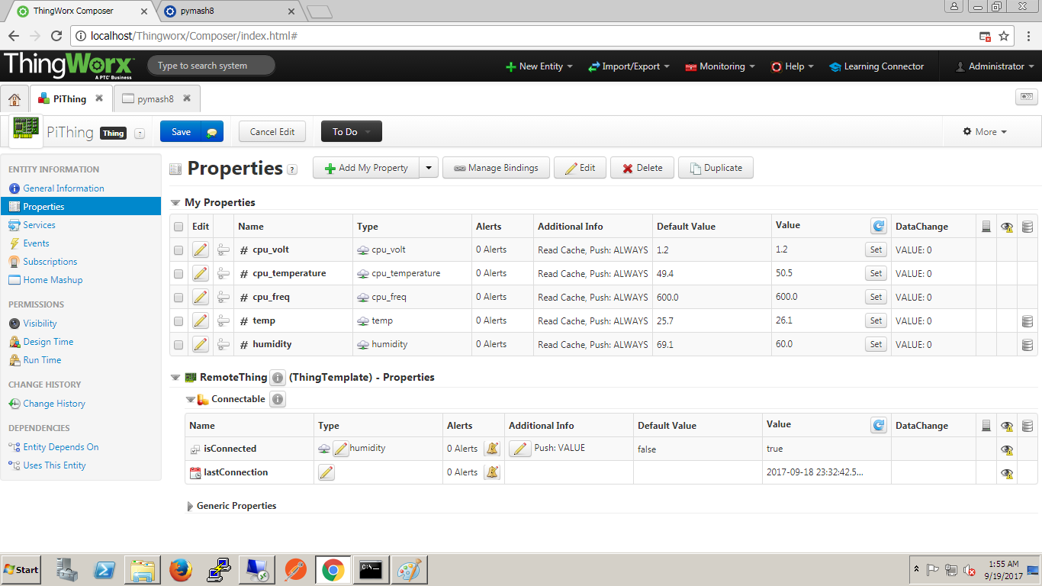Toggle the eye icon for isConnected

click(1007, 450)
